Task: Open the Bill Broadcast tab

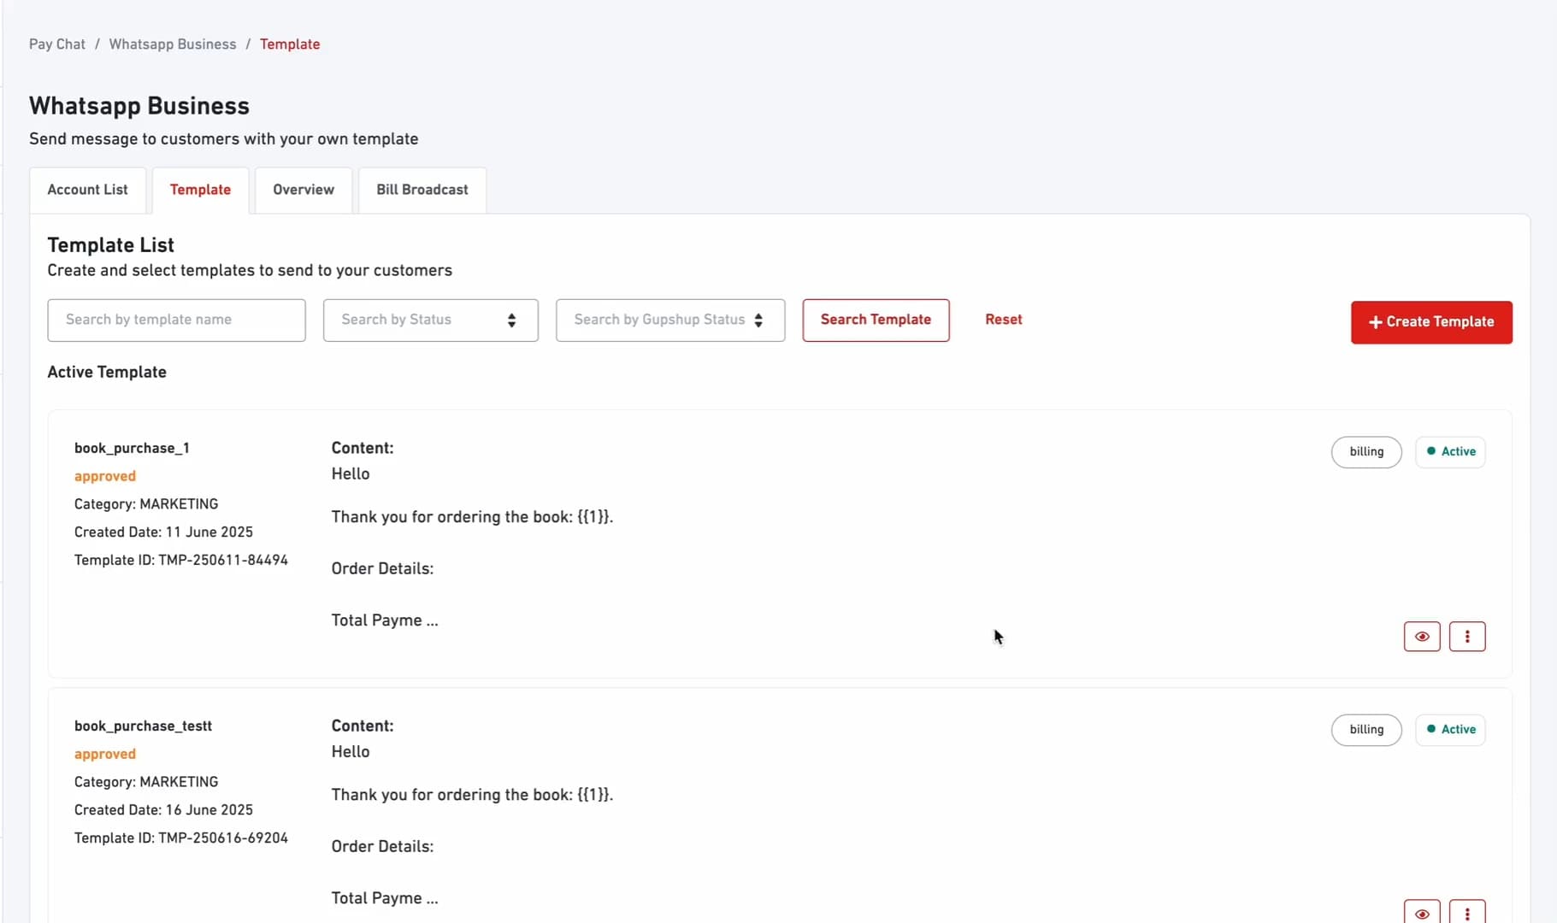Action: (x=422, y=190)
